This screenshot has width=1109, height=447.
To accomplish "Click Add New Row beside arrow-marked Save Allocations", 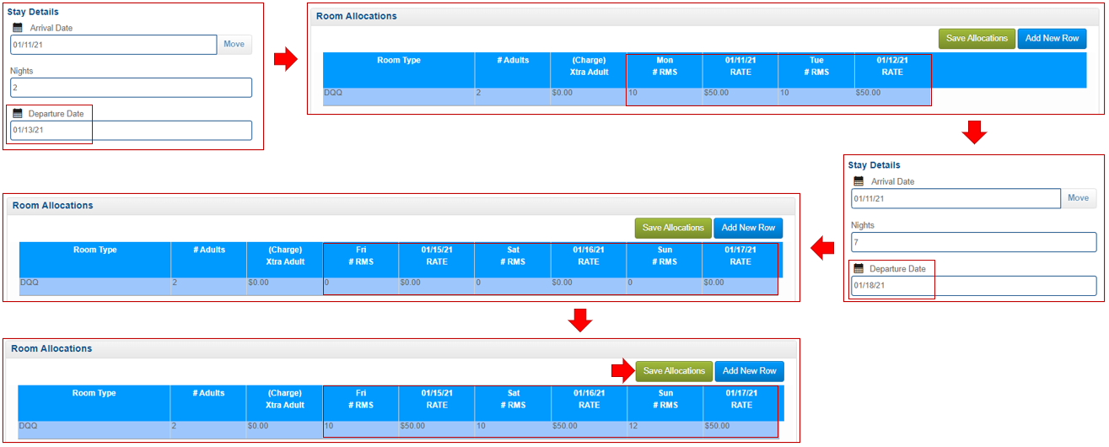I will tap(750, 371).
